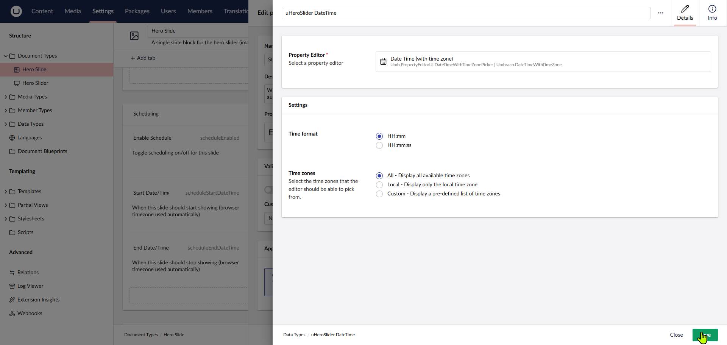Click the data type name field
Screen dimensions: 727x345
(466, 13)
